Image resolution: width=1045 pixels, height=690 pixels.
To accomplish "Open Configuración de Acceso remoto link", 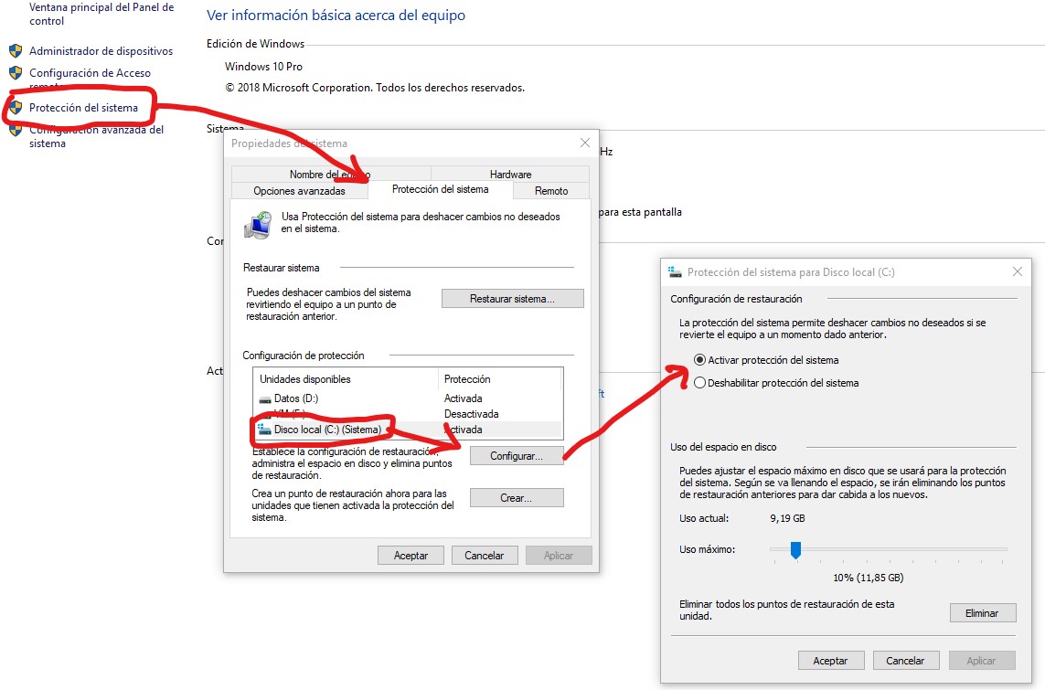I will (x=90, y=80).
